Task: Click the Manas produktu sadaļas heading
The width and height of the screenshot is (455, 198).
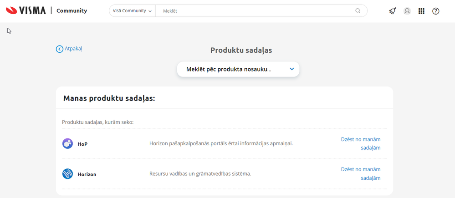Action: pyautogui.click(x=109, y=98)
